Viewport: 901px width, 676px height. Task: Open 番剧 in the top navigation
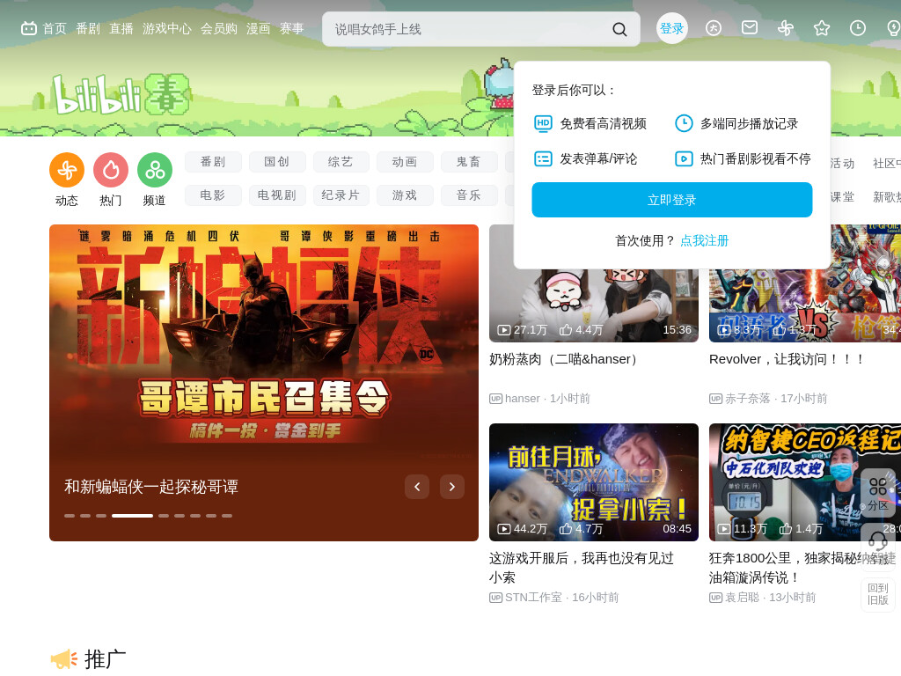[x=88, y=29]
